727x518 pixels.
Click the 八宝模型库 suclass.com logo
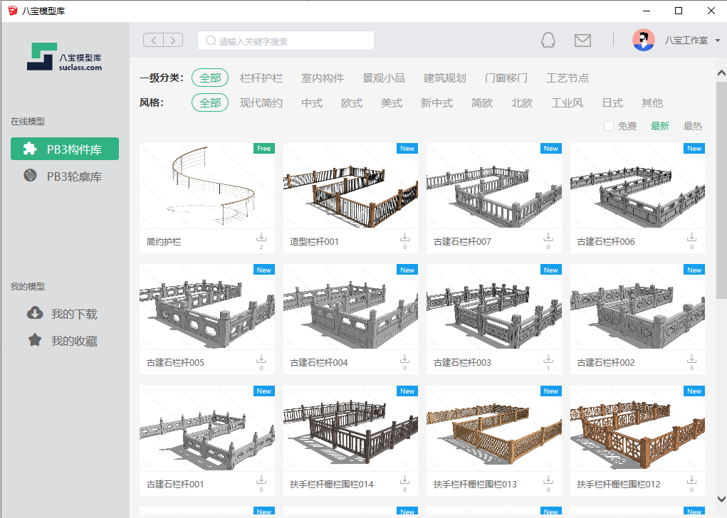65,57
